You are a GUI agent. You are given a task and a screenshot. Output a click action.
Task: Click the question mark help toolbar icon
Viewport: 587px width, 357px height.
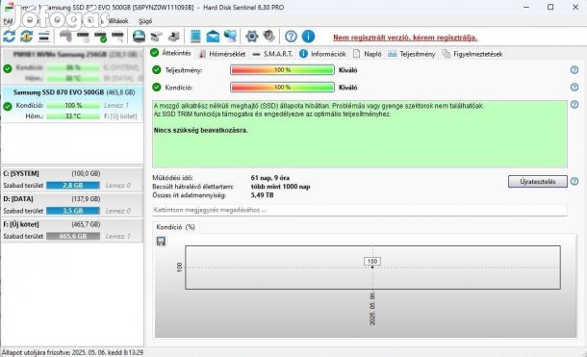tap(291, 37)
